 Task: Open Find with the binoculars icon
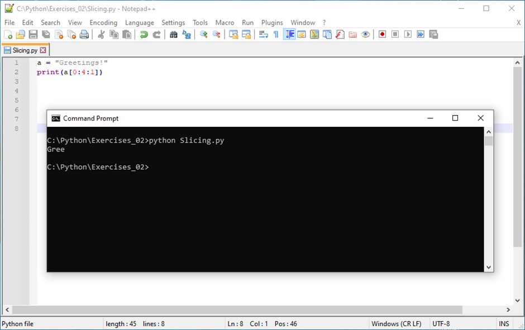coord(173,35)
